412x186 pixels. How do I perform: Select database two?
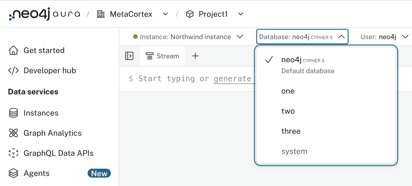point(326,111)
